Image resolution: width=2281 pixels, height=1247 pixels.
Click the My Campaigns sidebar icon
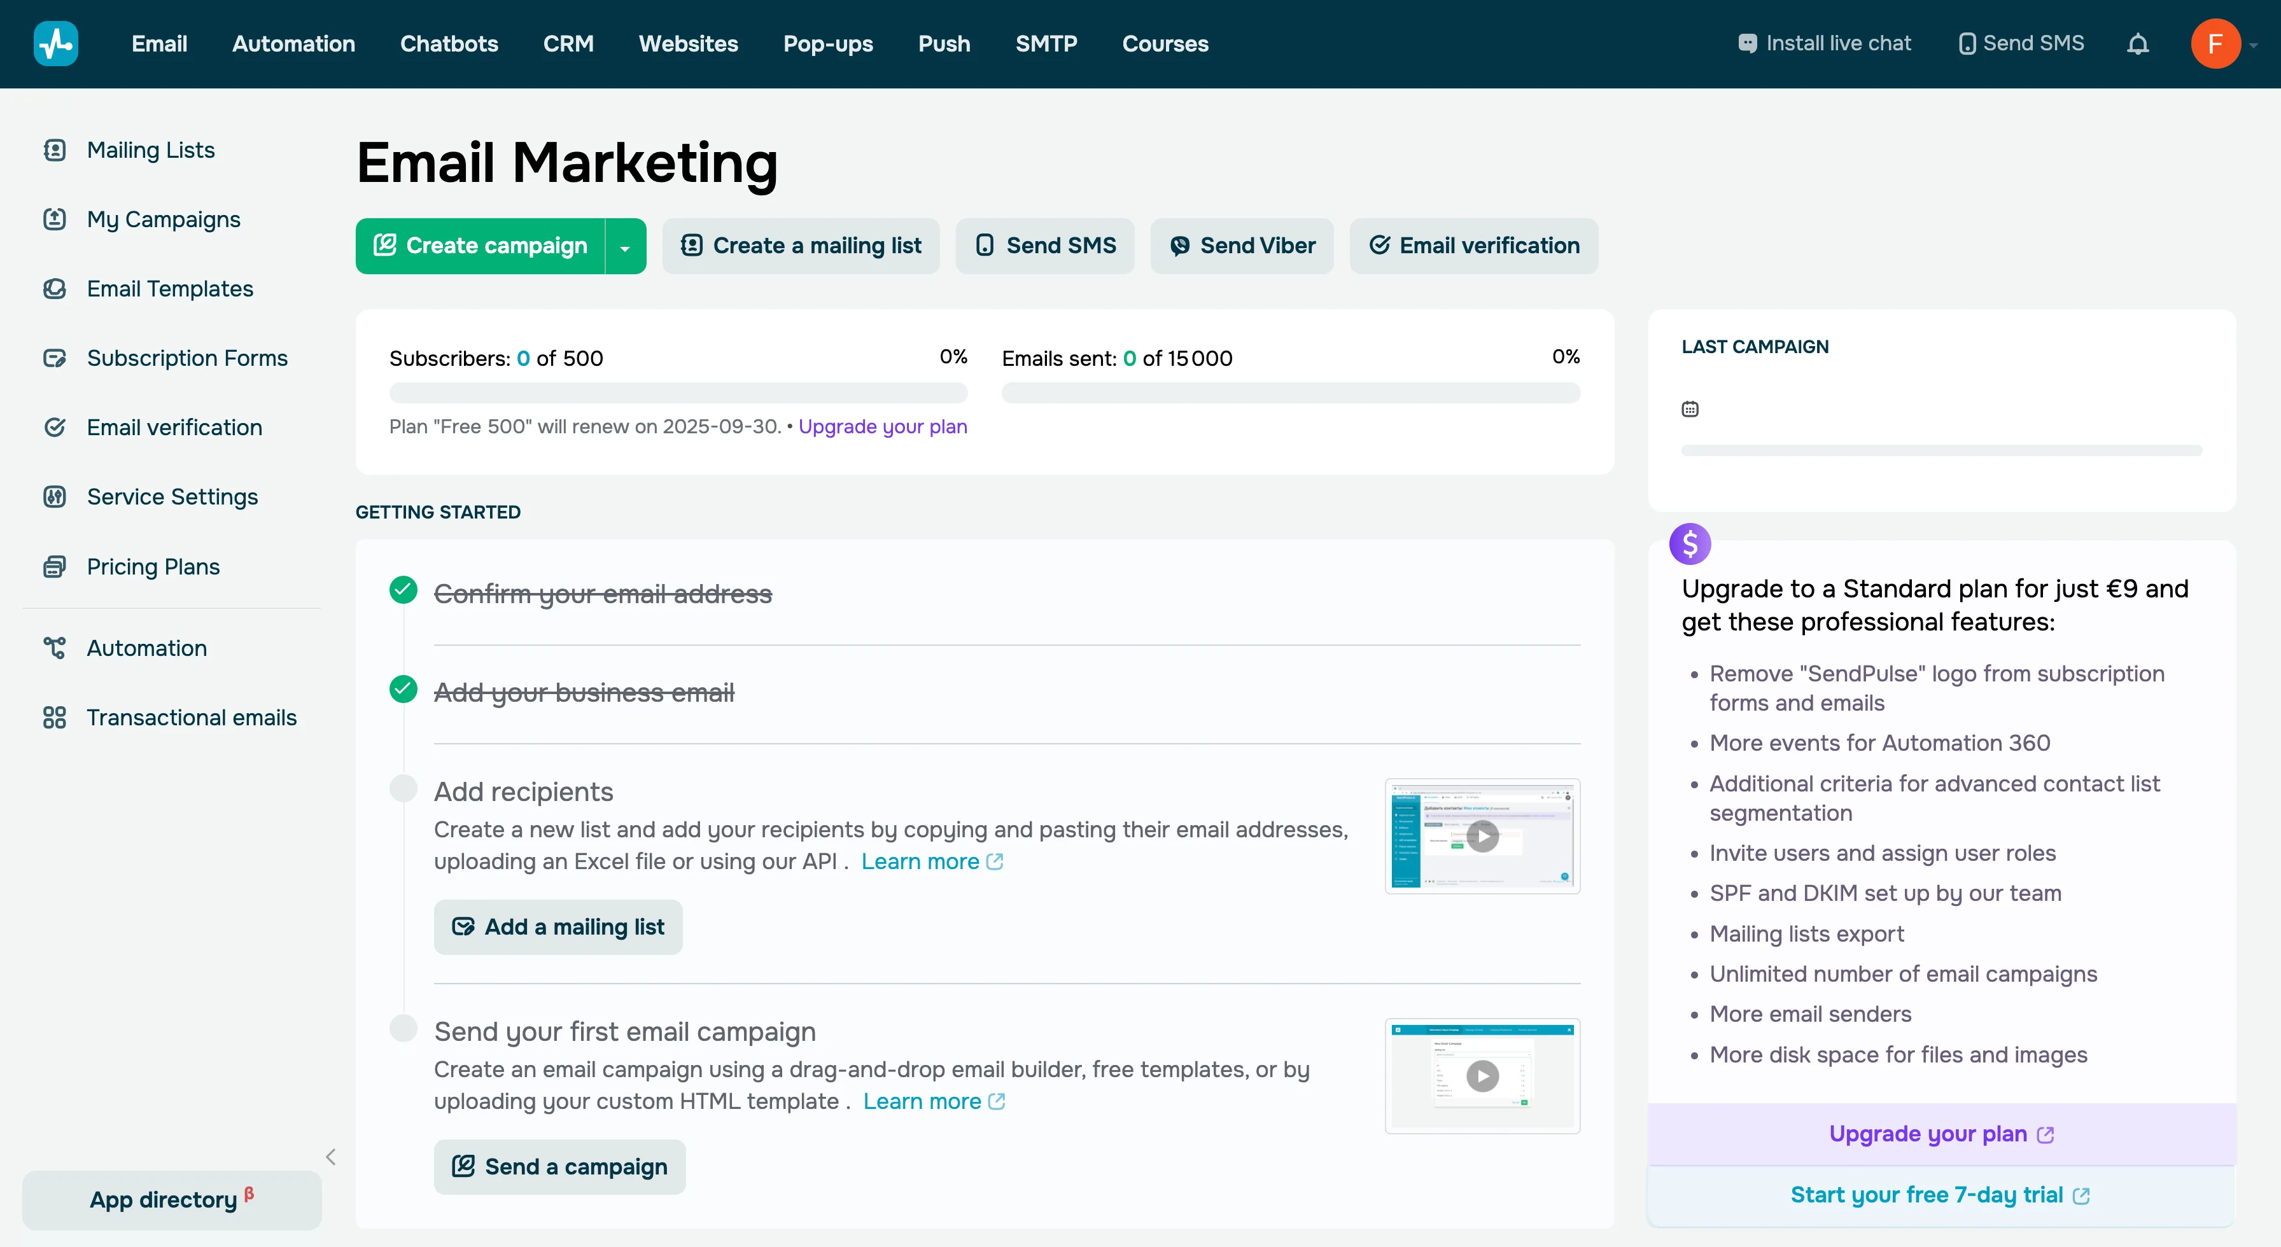tap(55, 219)
